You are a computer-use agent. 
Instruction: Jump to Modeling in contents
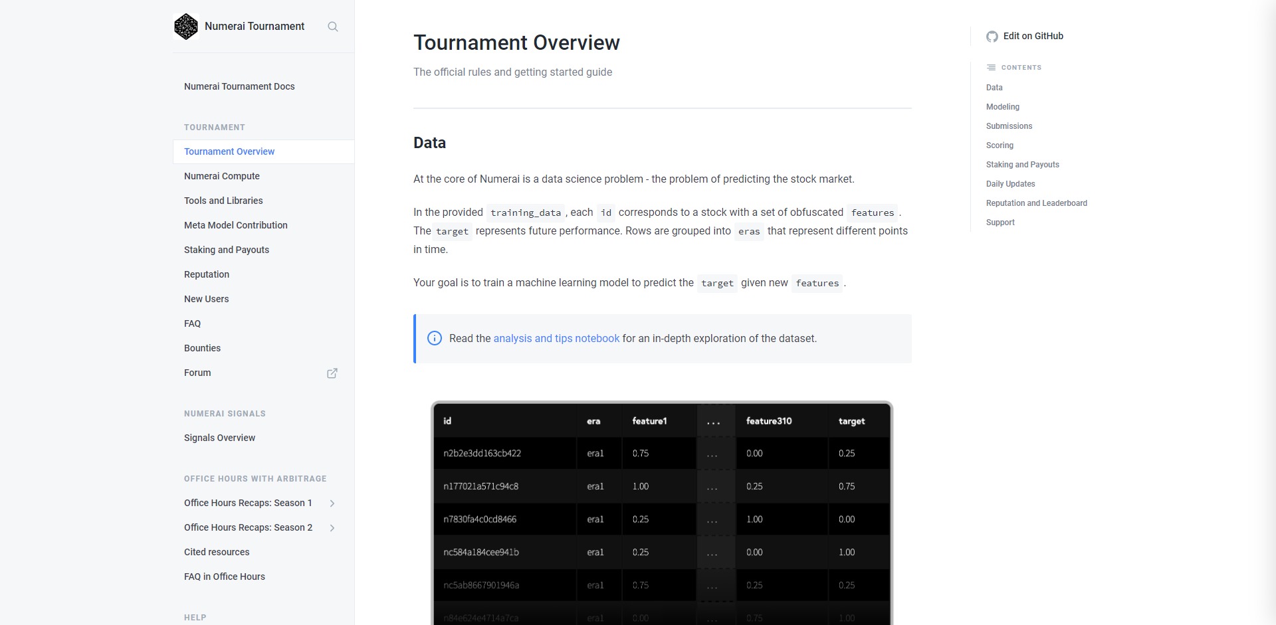click(x=1002, y=107)
